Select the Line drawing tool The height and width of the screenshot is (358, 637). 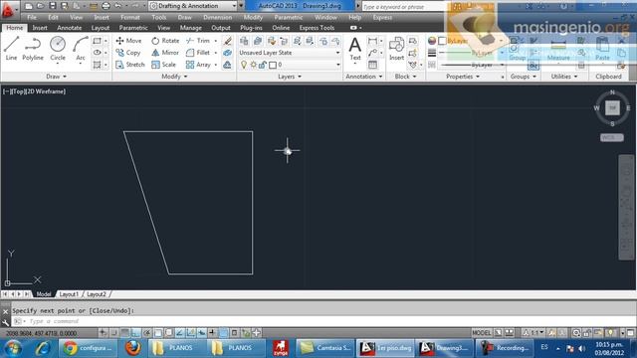pyautogui.click(x=11, y=49)
